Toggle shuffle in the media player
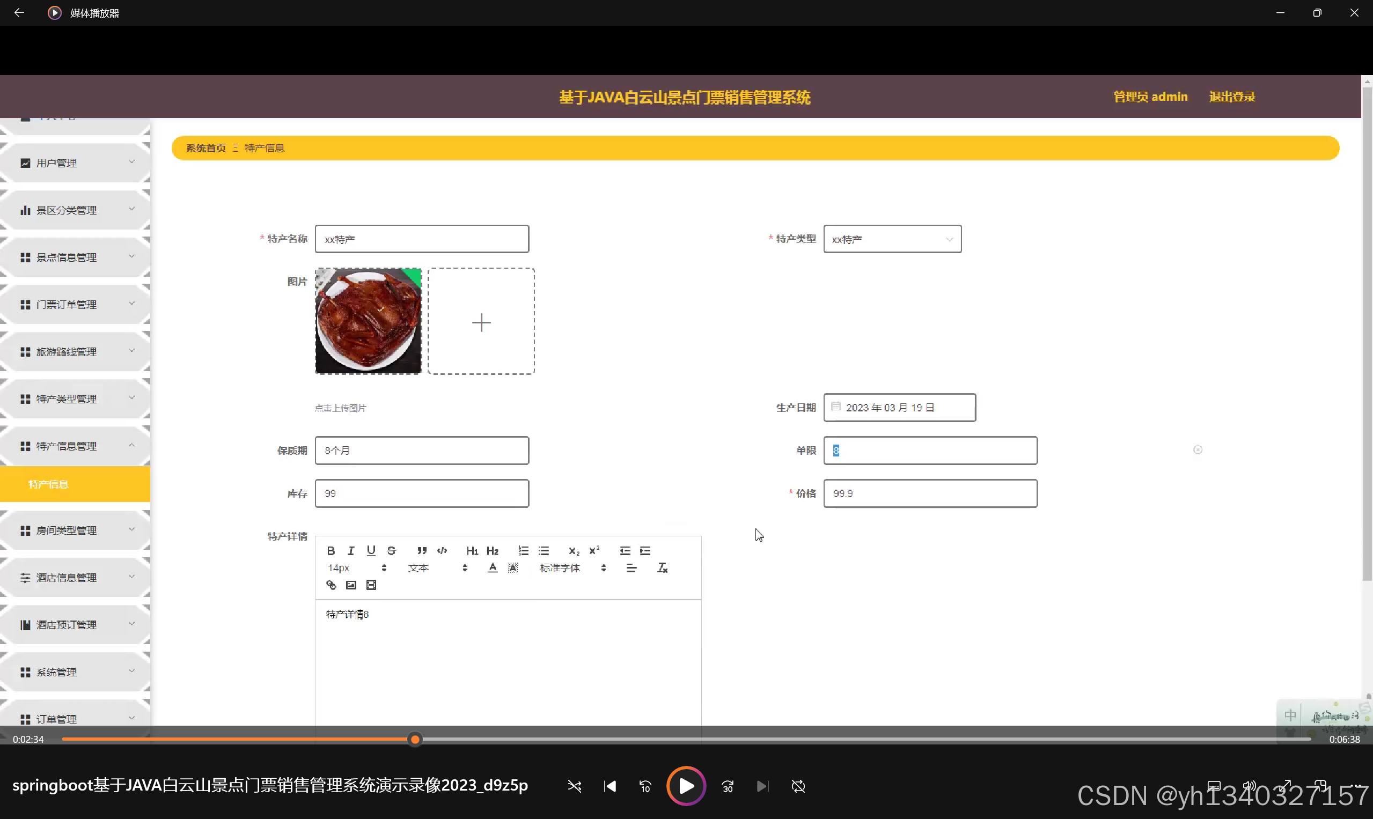 pos(574,786)
